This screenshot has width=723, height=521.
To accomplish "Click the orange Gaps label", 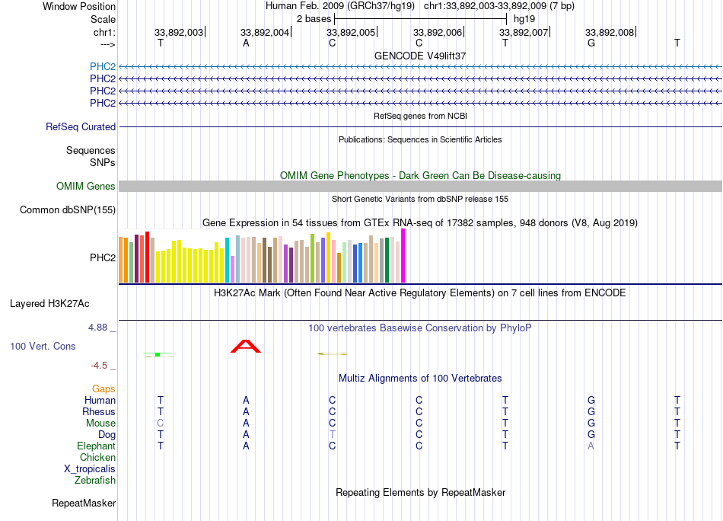I will tap(104, 389).
